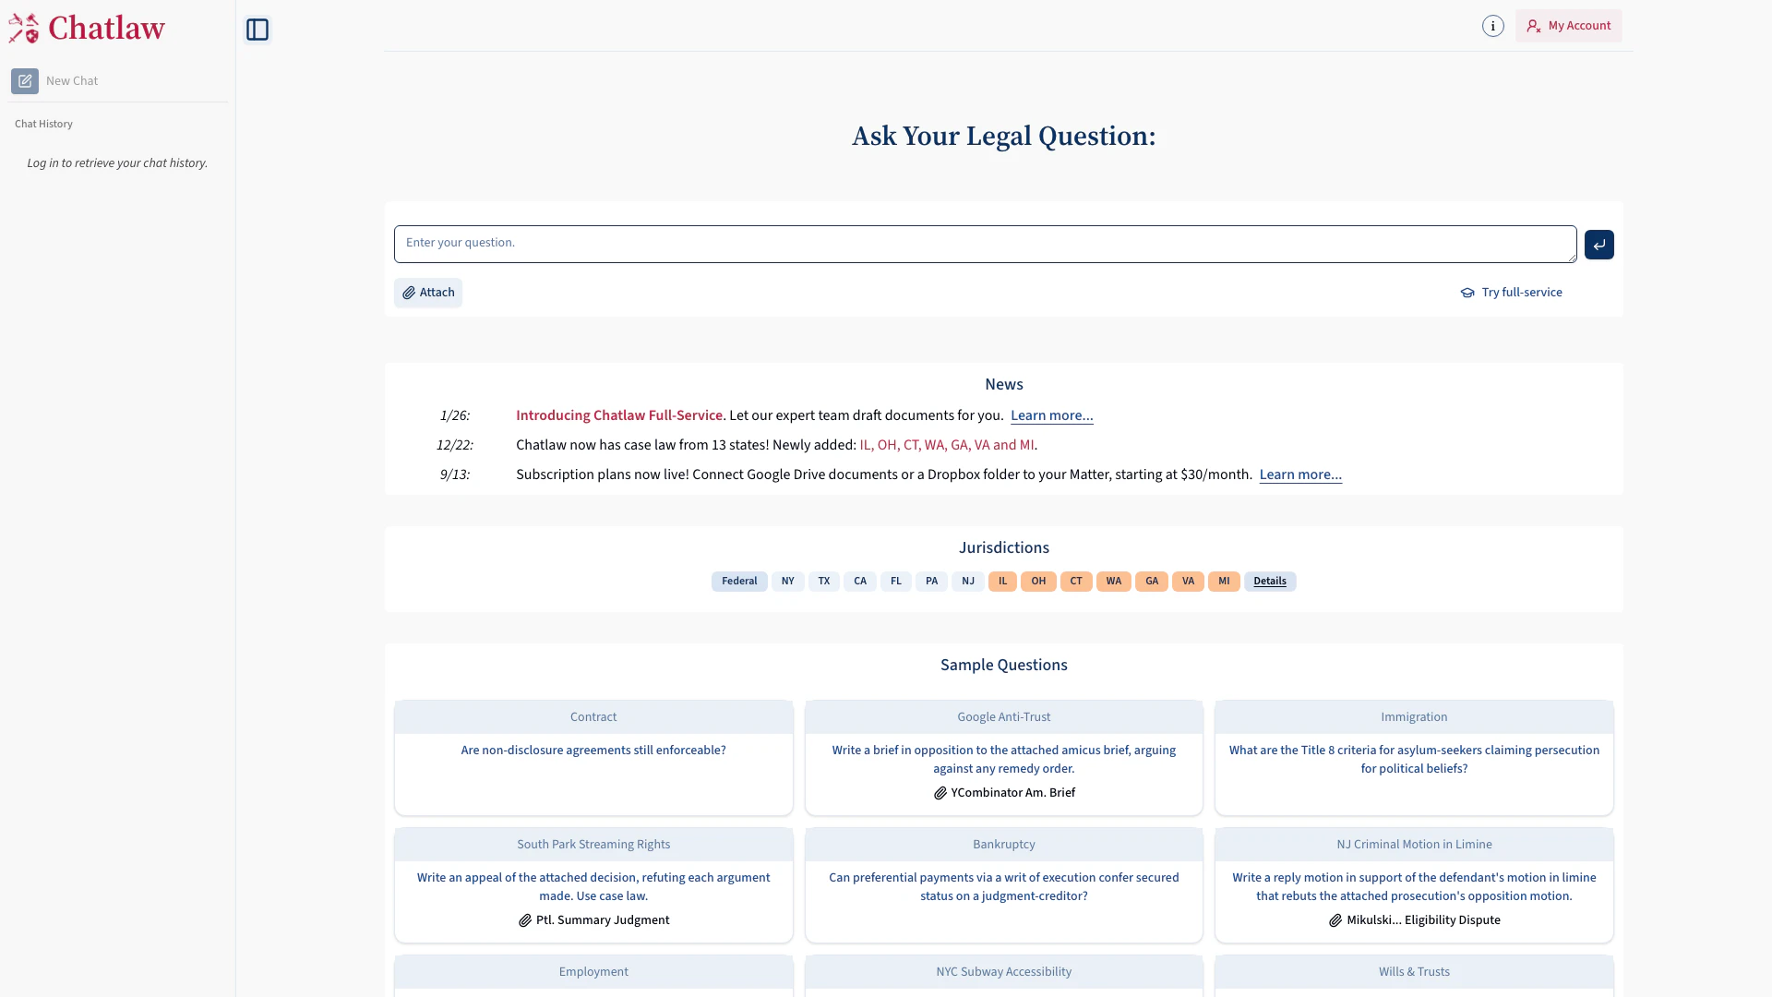Select the Federal jurisdiction chip
Viewport: 1772px width, 997px height.
[x=738, y=582]
